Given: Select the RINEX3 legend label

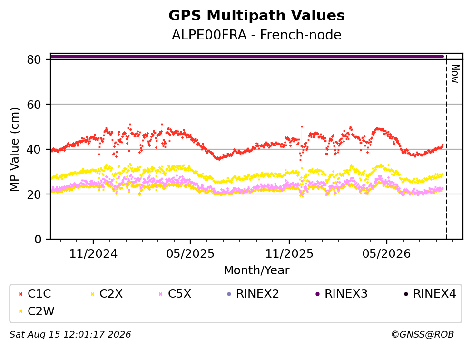Looking at the screenshot, I should tap(346, 294).
